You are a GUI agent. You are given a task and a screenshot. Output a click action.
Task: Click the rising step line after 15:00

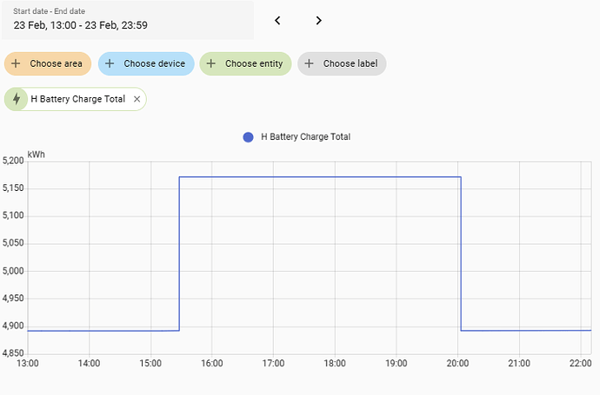coord(179,253)
